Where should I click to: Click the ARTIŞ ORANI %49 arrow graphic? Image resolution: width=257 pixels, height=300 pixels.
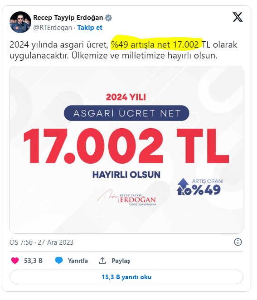200,187
